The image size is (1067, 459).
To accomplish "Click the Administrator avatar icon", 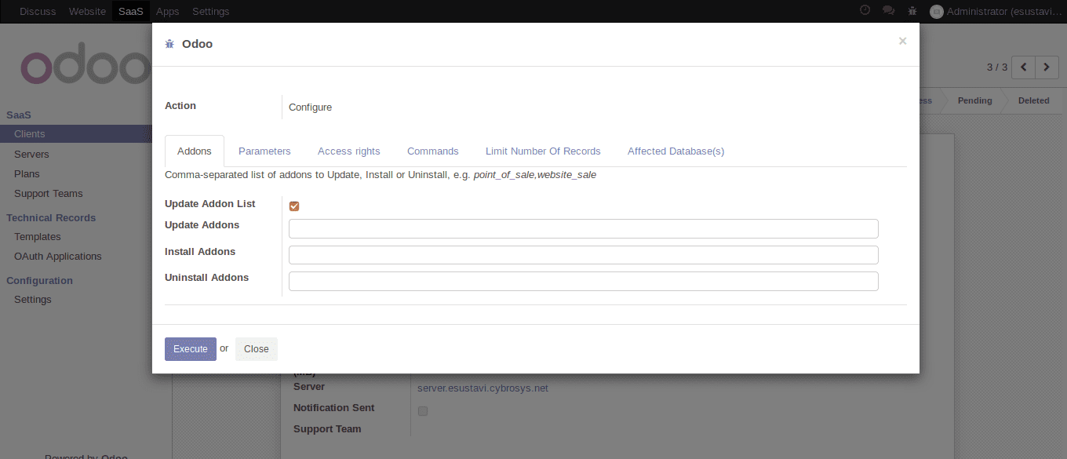I will [936, 11].
